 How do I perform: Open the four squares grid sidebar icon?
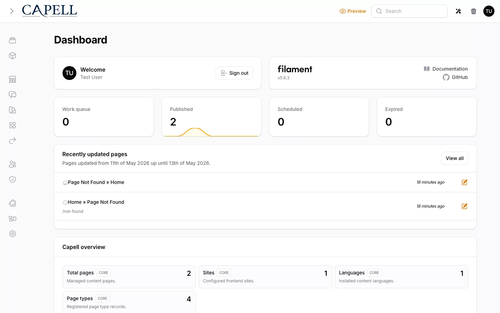[12, 125]
